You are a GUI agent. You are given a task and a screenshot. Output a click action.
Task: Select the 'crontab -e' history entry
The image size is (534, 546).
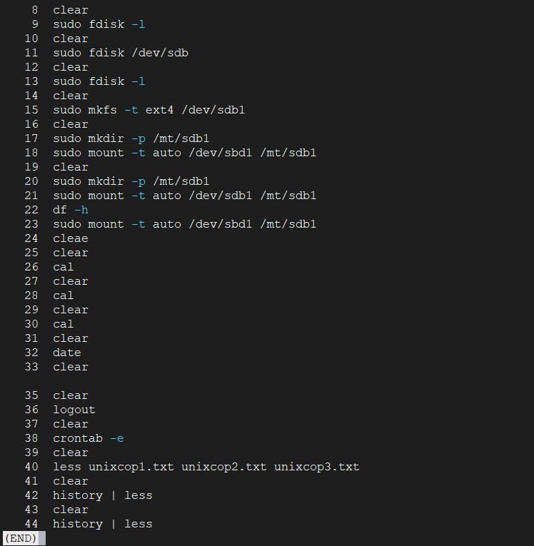(89, 438)
